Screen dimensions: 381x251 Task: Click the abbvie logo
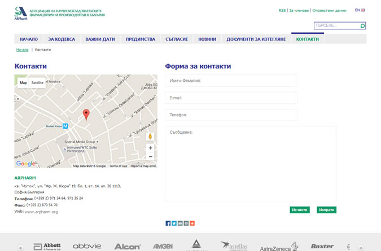click(87, 246)
